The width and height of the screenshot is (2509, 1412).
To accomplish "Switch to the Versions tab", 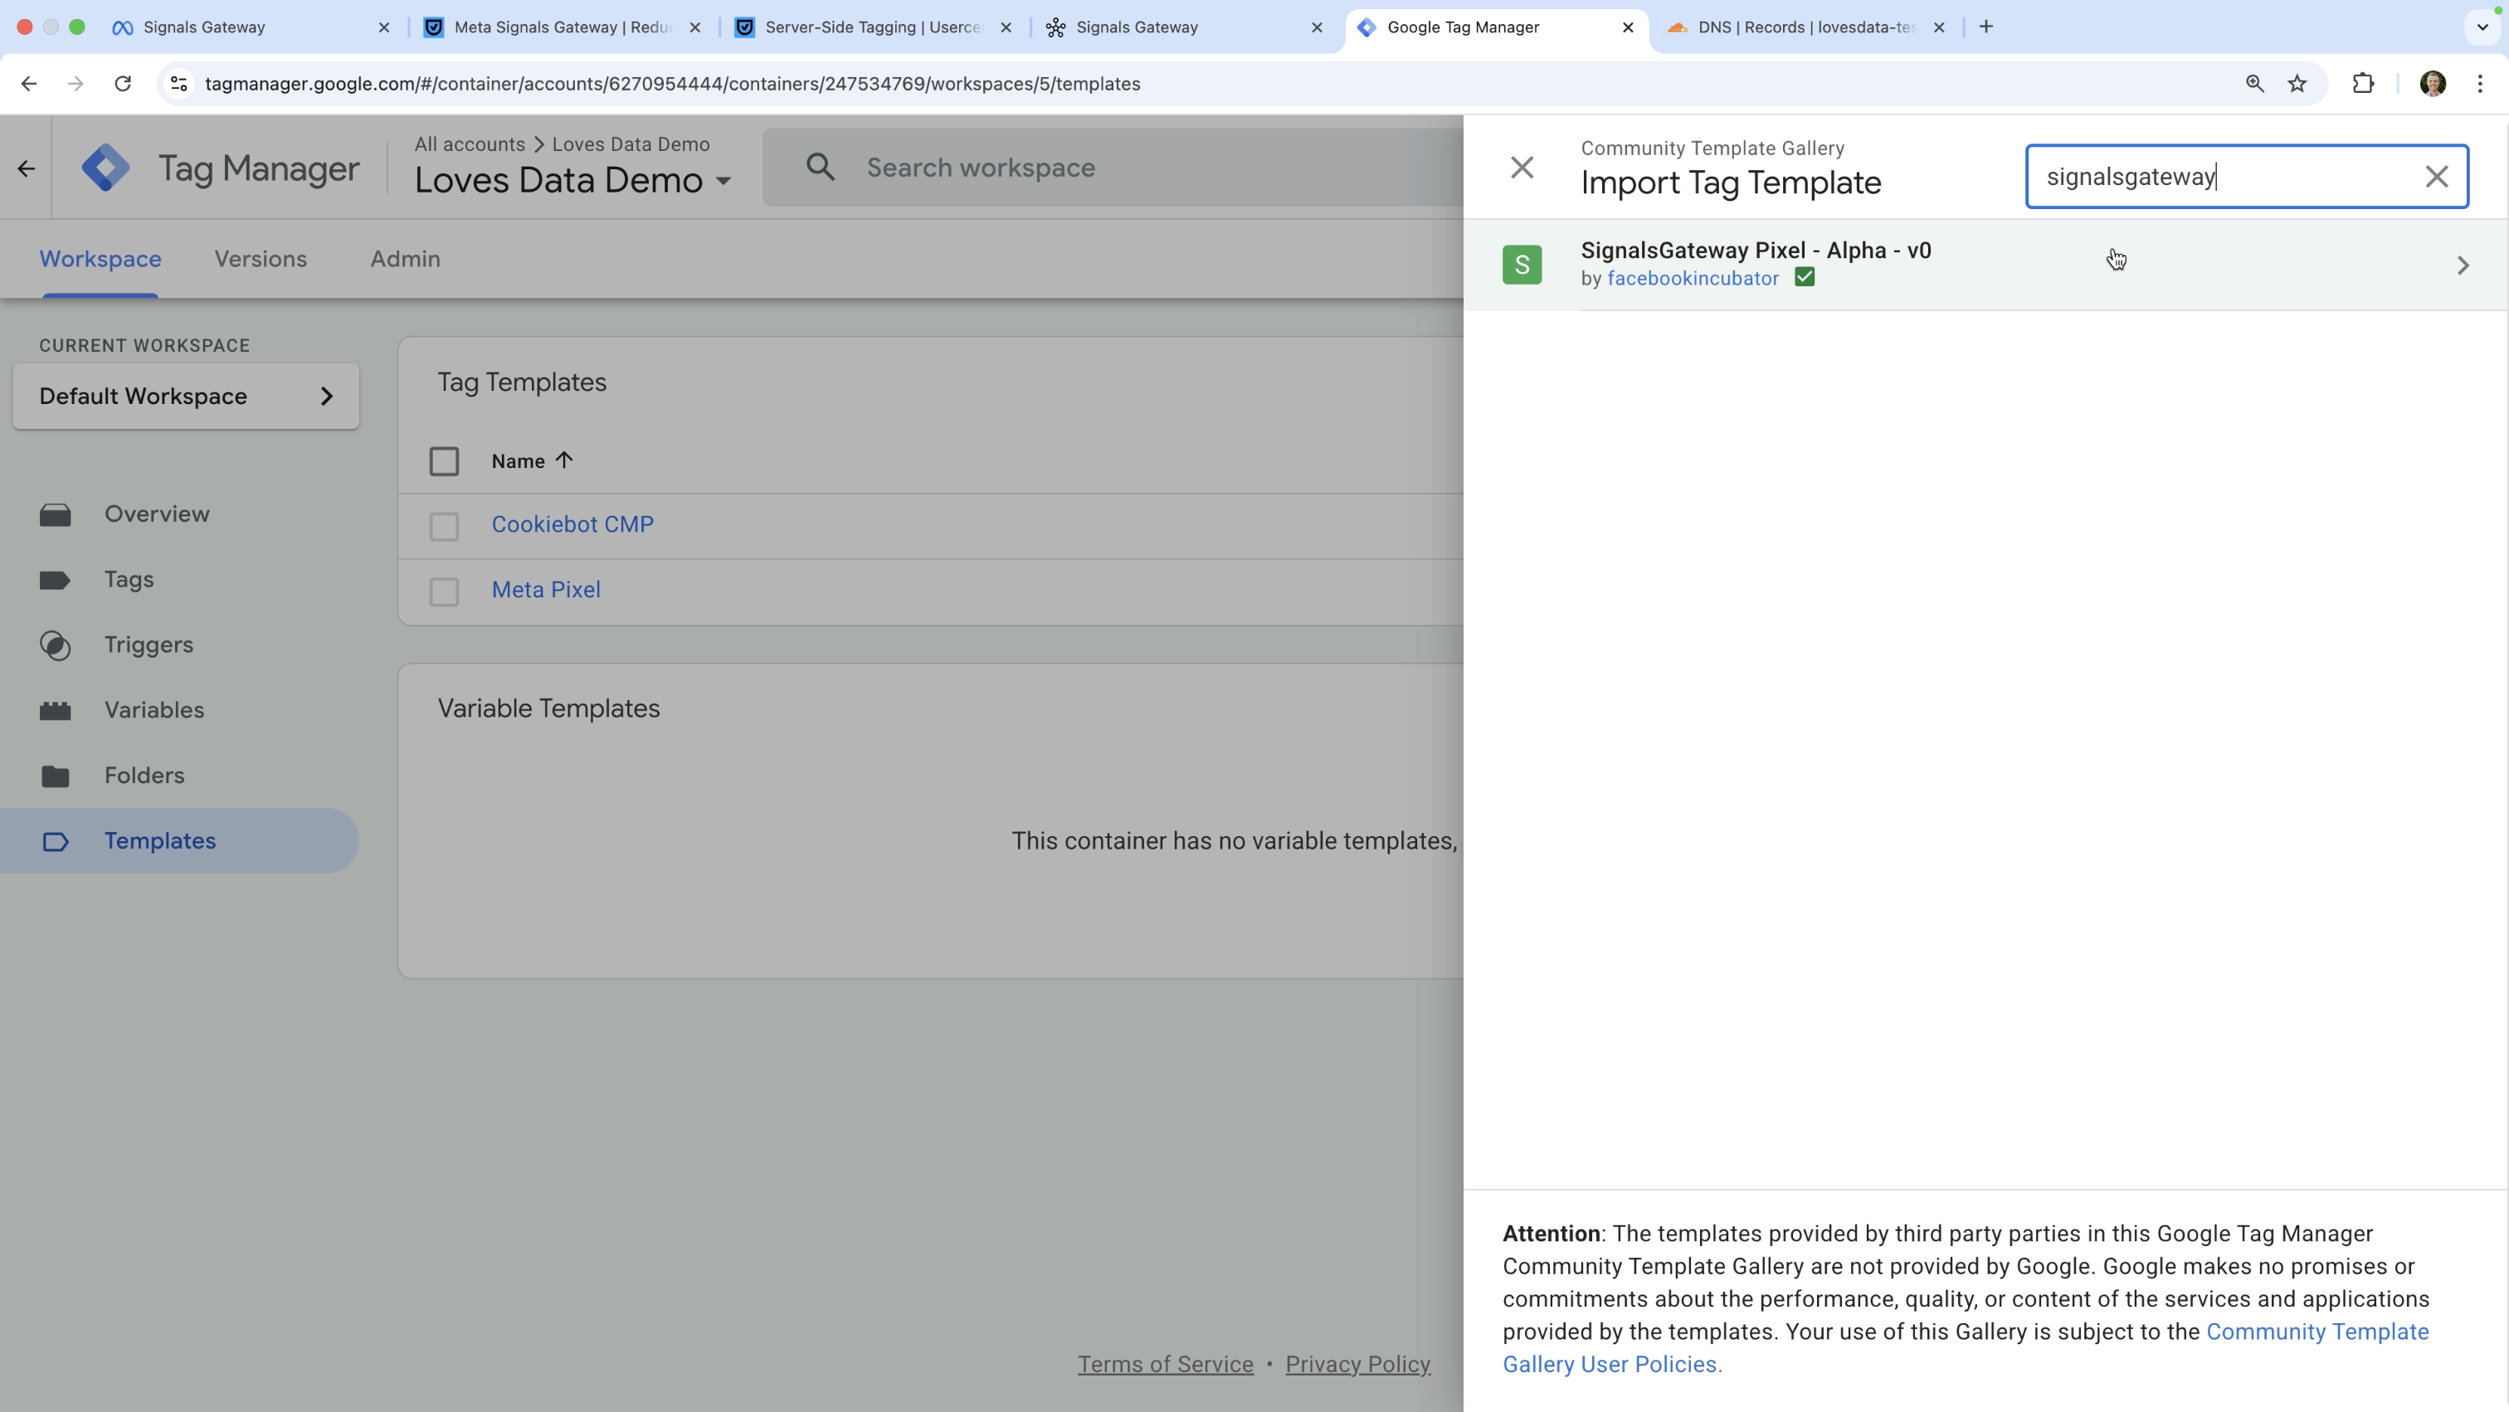I will [261, 259].
